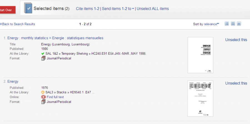250x124 pixels.
Task: Click the orange clock availability icon
Action: tap(43, 92)
